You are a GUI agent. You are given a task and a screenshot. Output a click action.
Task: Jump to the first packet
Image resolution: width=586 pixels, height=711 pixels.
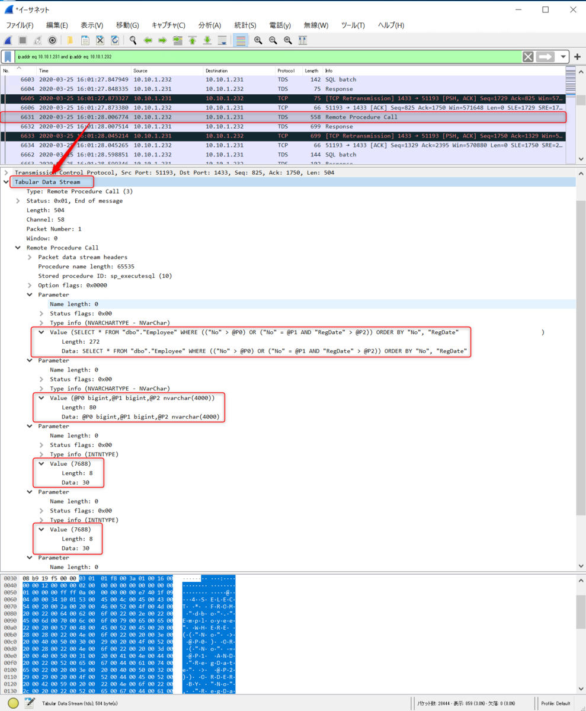point(192,40)
